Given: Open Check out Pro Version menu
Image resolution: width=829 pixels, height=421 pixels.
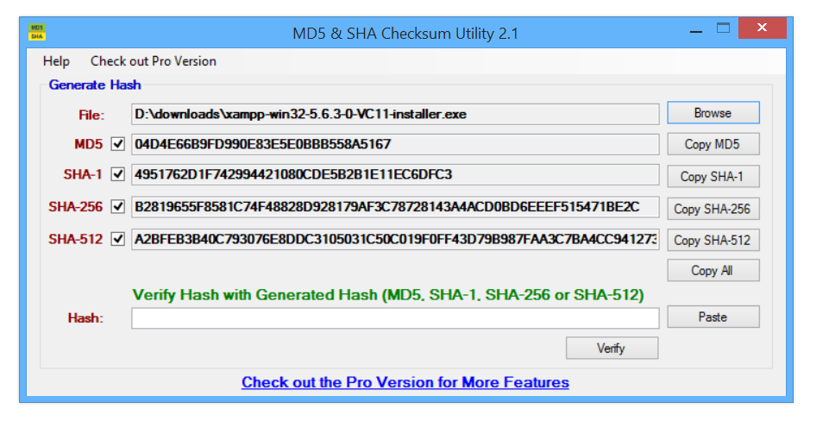Looking at the screenshot, I should [x=154, y=61].
